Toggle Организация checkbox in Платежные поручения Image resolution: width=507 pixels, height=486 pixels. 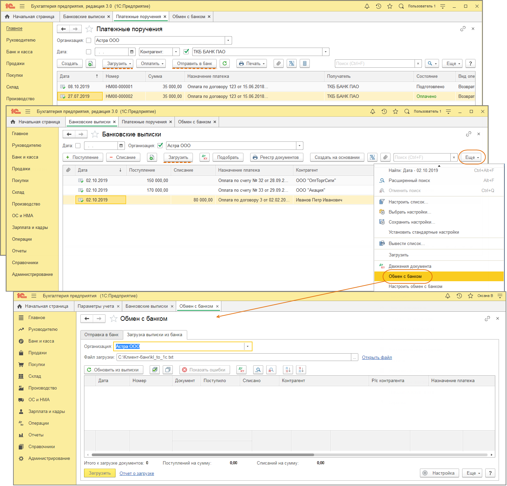point(88,40)
